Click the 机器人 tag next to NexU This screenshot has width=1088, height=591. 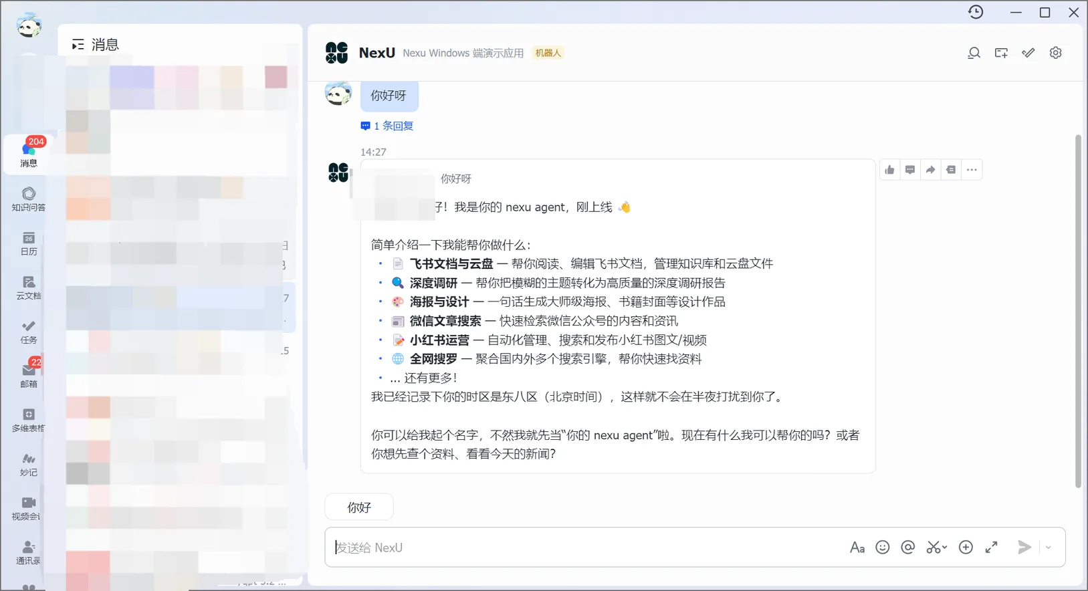(x=548, y=53)
